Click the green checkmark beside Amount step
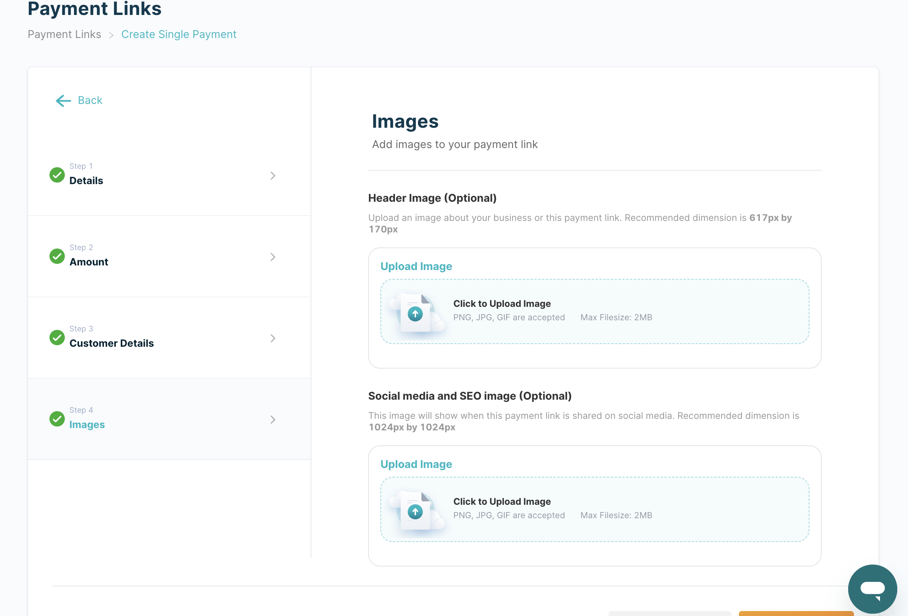The height and width of the screenshot is (616, 908). tap(57, 256)
